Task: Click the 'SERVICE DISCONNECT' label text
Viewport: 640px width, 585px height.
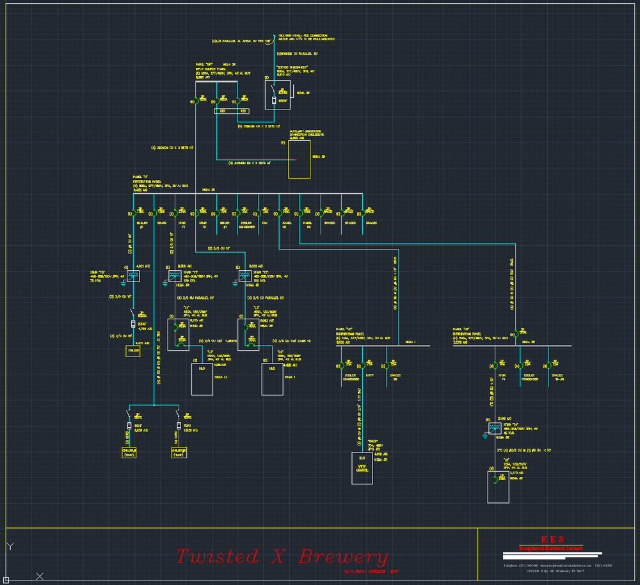Action: tap(292, 67)
